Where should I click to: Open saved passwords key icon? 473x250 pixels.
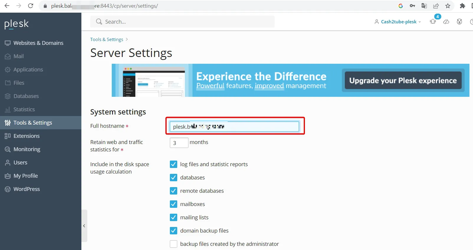click(412, 6)
